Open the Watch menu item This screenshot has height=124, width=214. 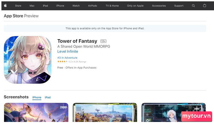(76, 6)
